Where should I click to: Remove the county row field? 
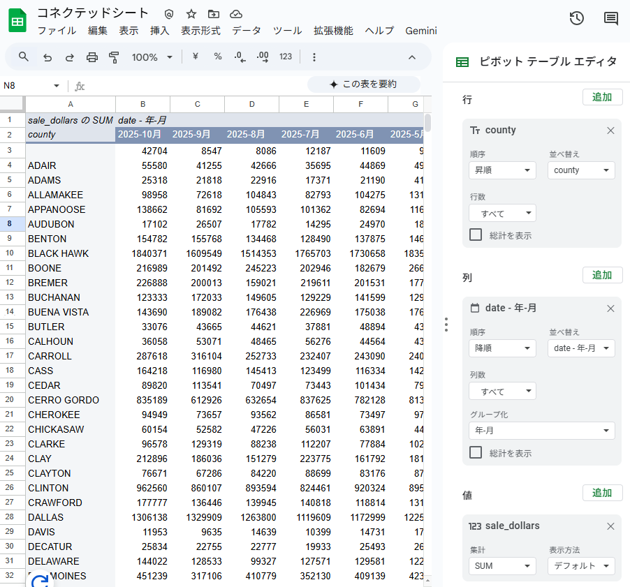point(610,131)
